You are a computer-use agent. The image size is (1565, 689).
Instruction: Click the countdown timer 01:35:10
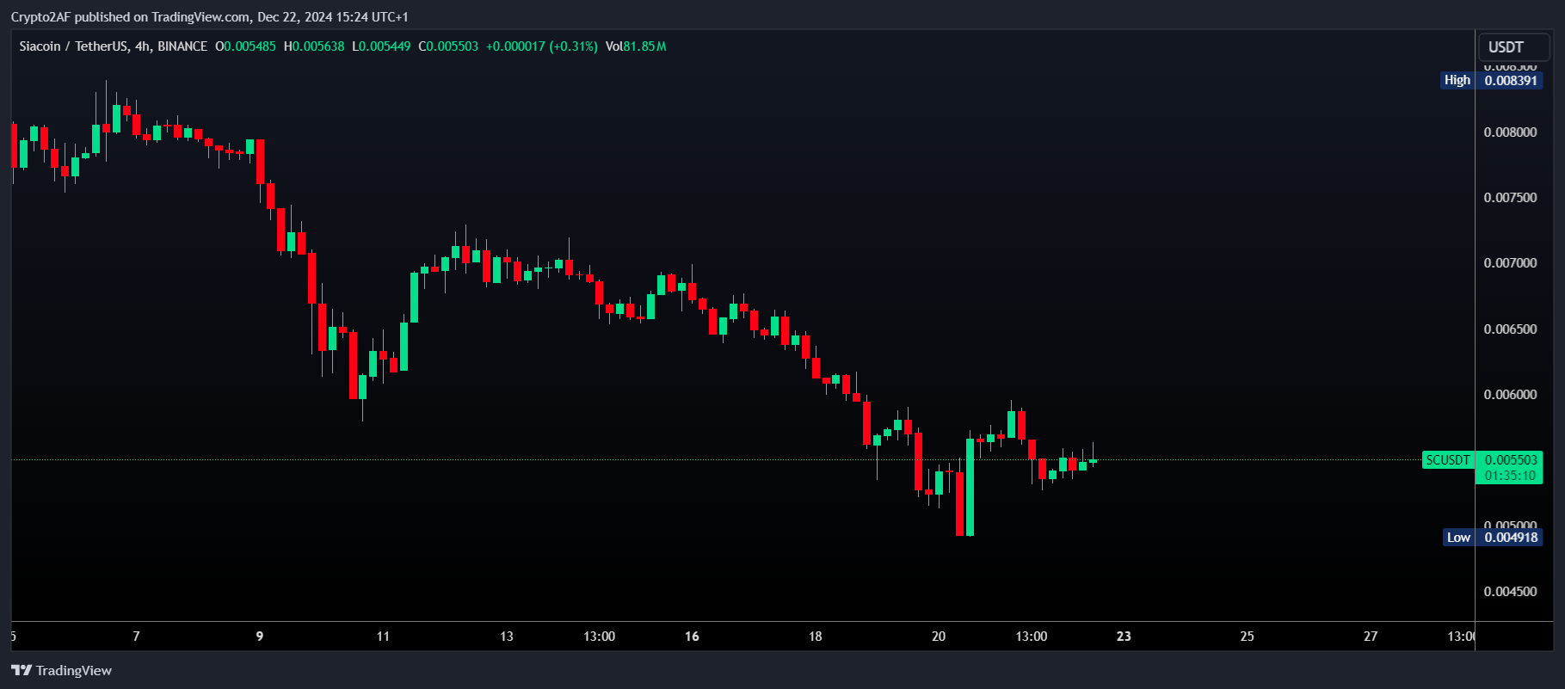point(1510,476)
